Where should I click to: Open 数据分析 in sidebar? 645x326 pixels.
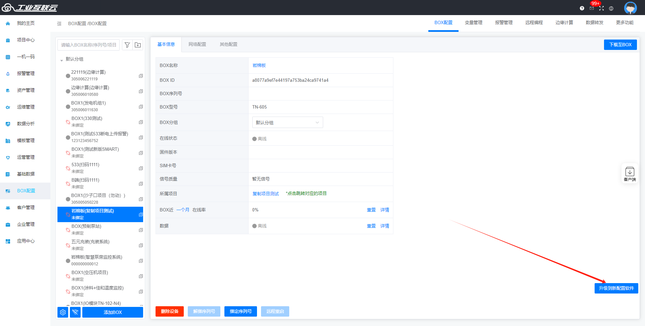(25, 124)
